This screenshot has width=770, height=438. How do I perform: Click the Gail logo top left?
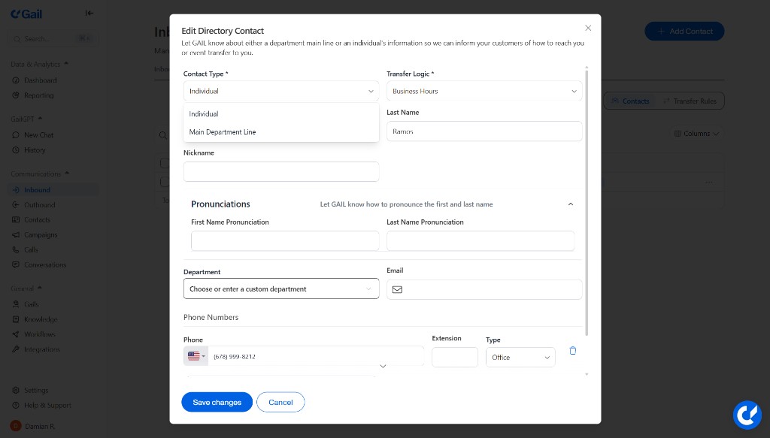pos(26,14)
